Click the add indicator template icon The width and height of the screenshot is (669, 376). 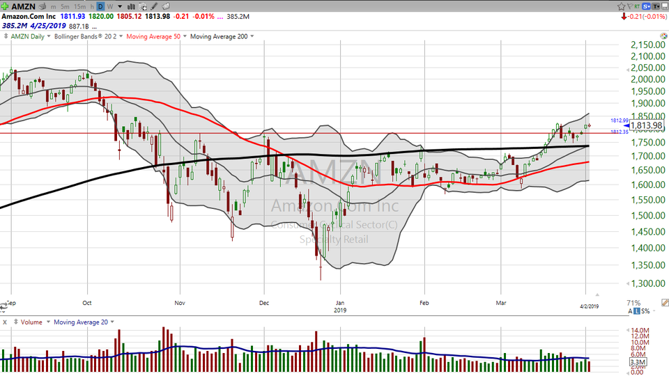pyautogui.click(x=142, y=6)
